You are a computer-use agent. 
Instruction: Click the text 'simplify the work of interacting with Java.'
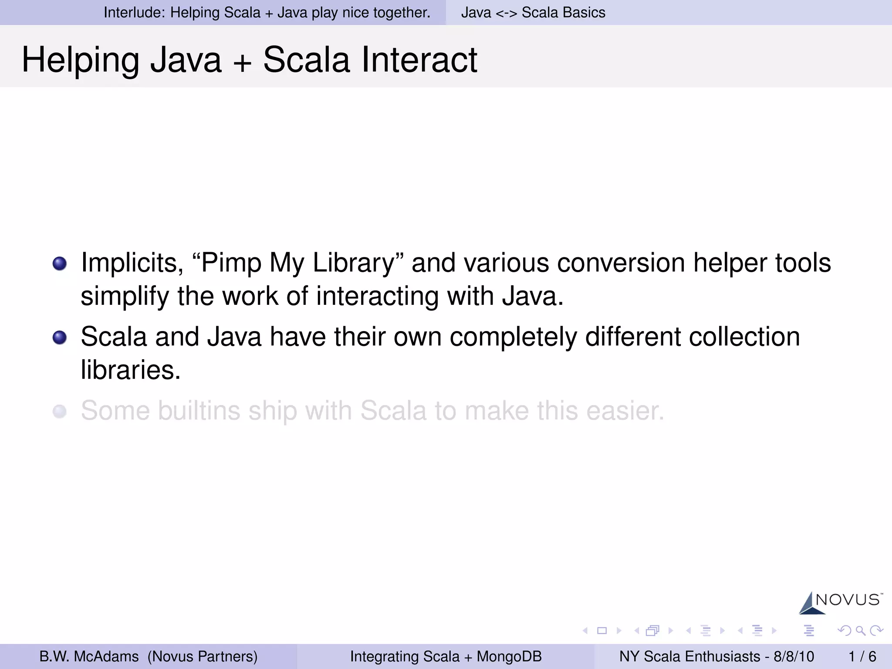(322, 296)
